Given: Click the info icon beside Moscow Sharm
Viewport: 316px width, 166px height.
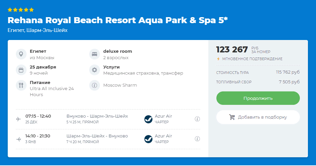Looking at the screenshot, I should [x=95, y=85].
